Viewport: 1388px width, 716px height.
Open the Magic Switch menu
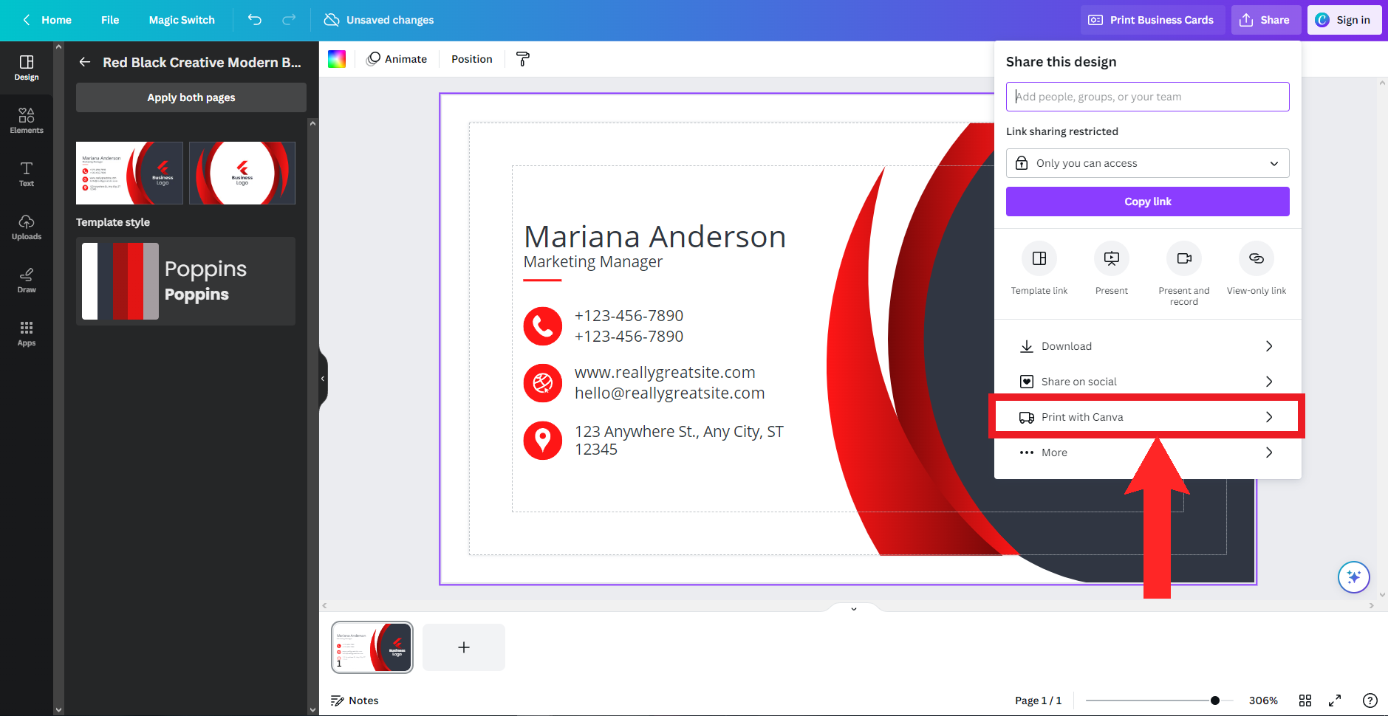click(x=182, y=20)
